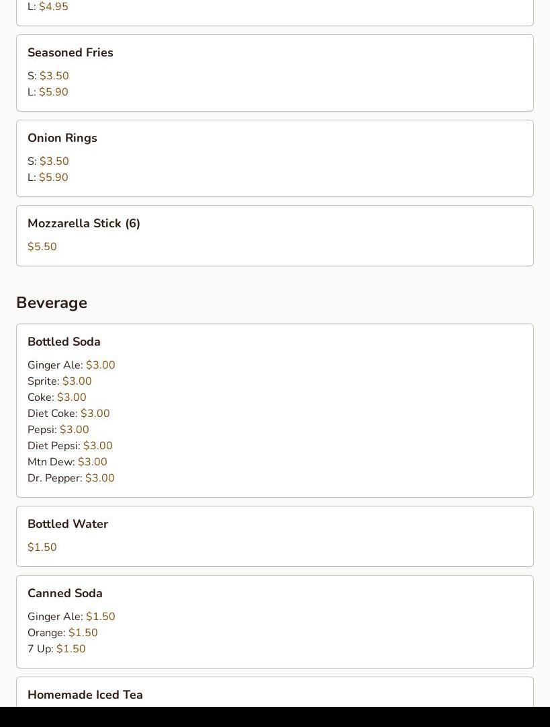Select the Onion Rings menu card

275,158
